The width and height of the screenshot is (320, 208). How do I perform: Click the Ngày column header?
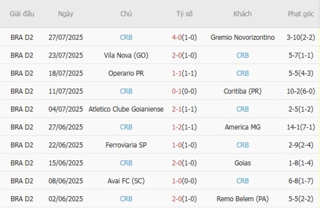[x=65, y=14]
